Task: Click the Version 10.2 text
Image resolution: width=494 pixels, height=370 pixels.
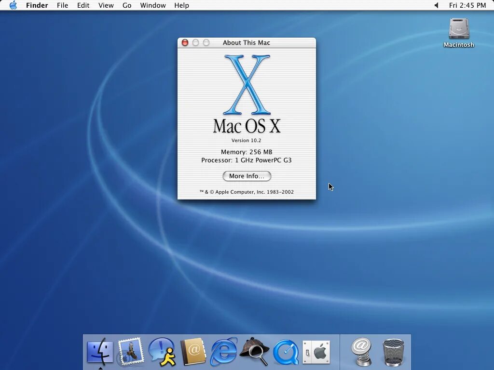Action: coord(247,140)
